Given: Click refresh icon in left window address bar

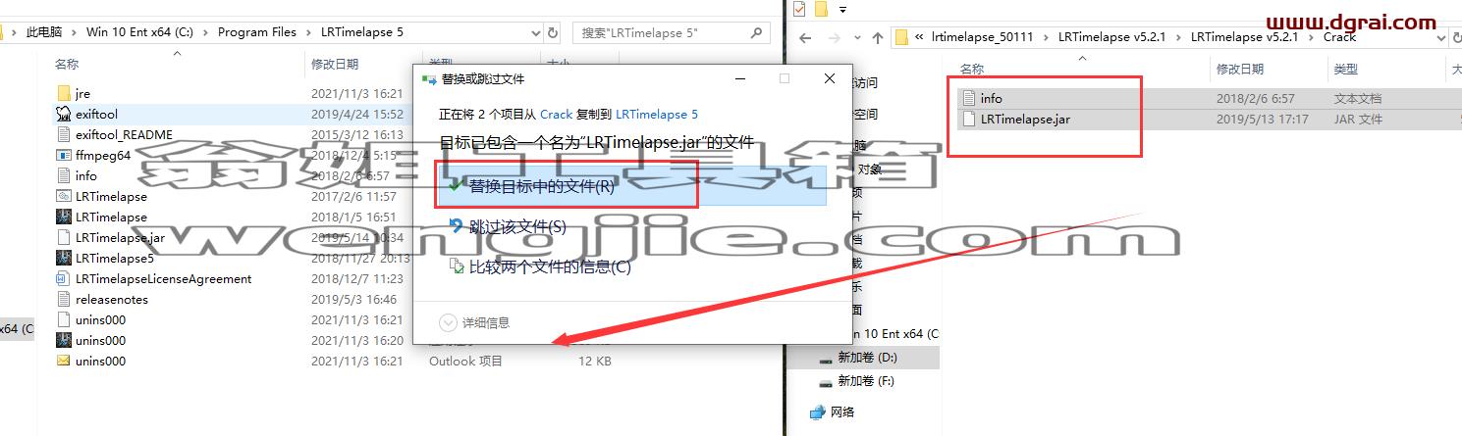Looking at the screenshot, I should [553, 32].
